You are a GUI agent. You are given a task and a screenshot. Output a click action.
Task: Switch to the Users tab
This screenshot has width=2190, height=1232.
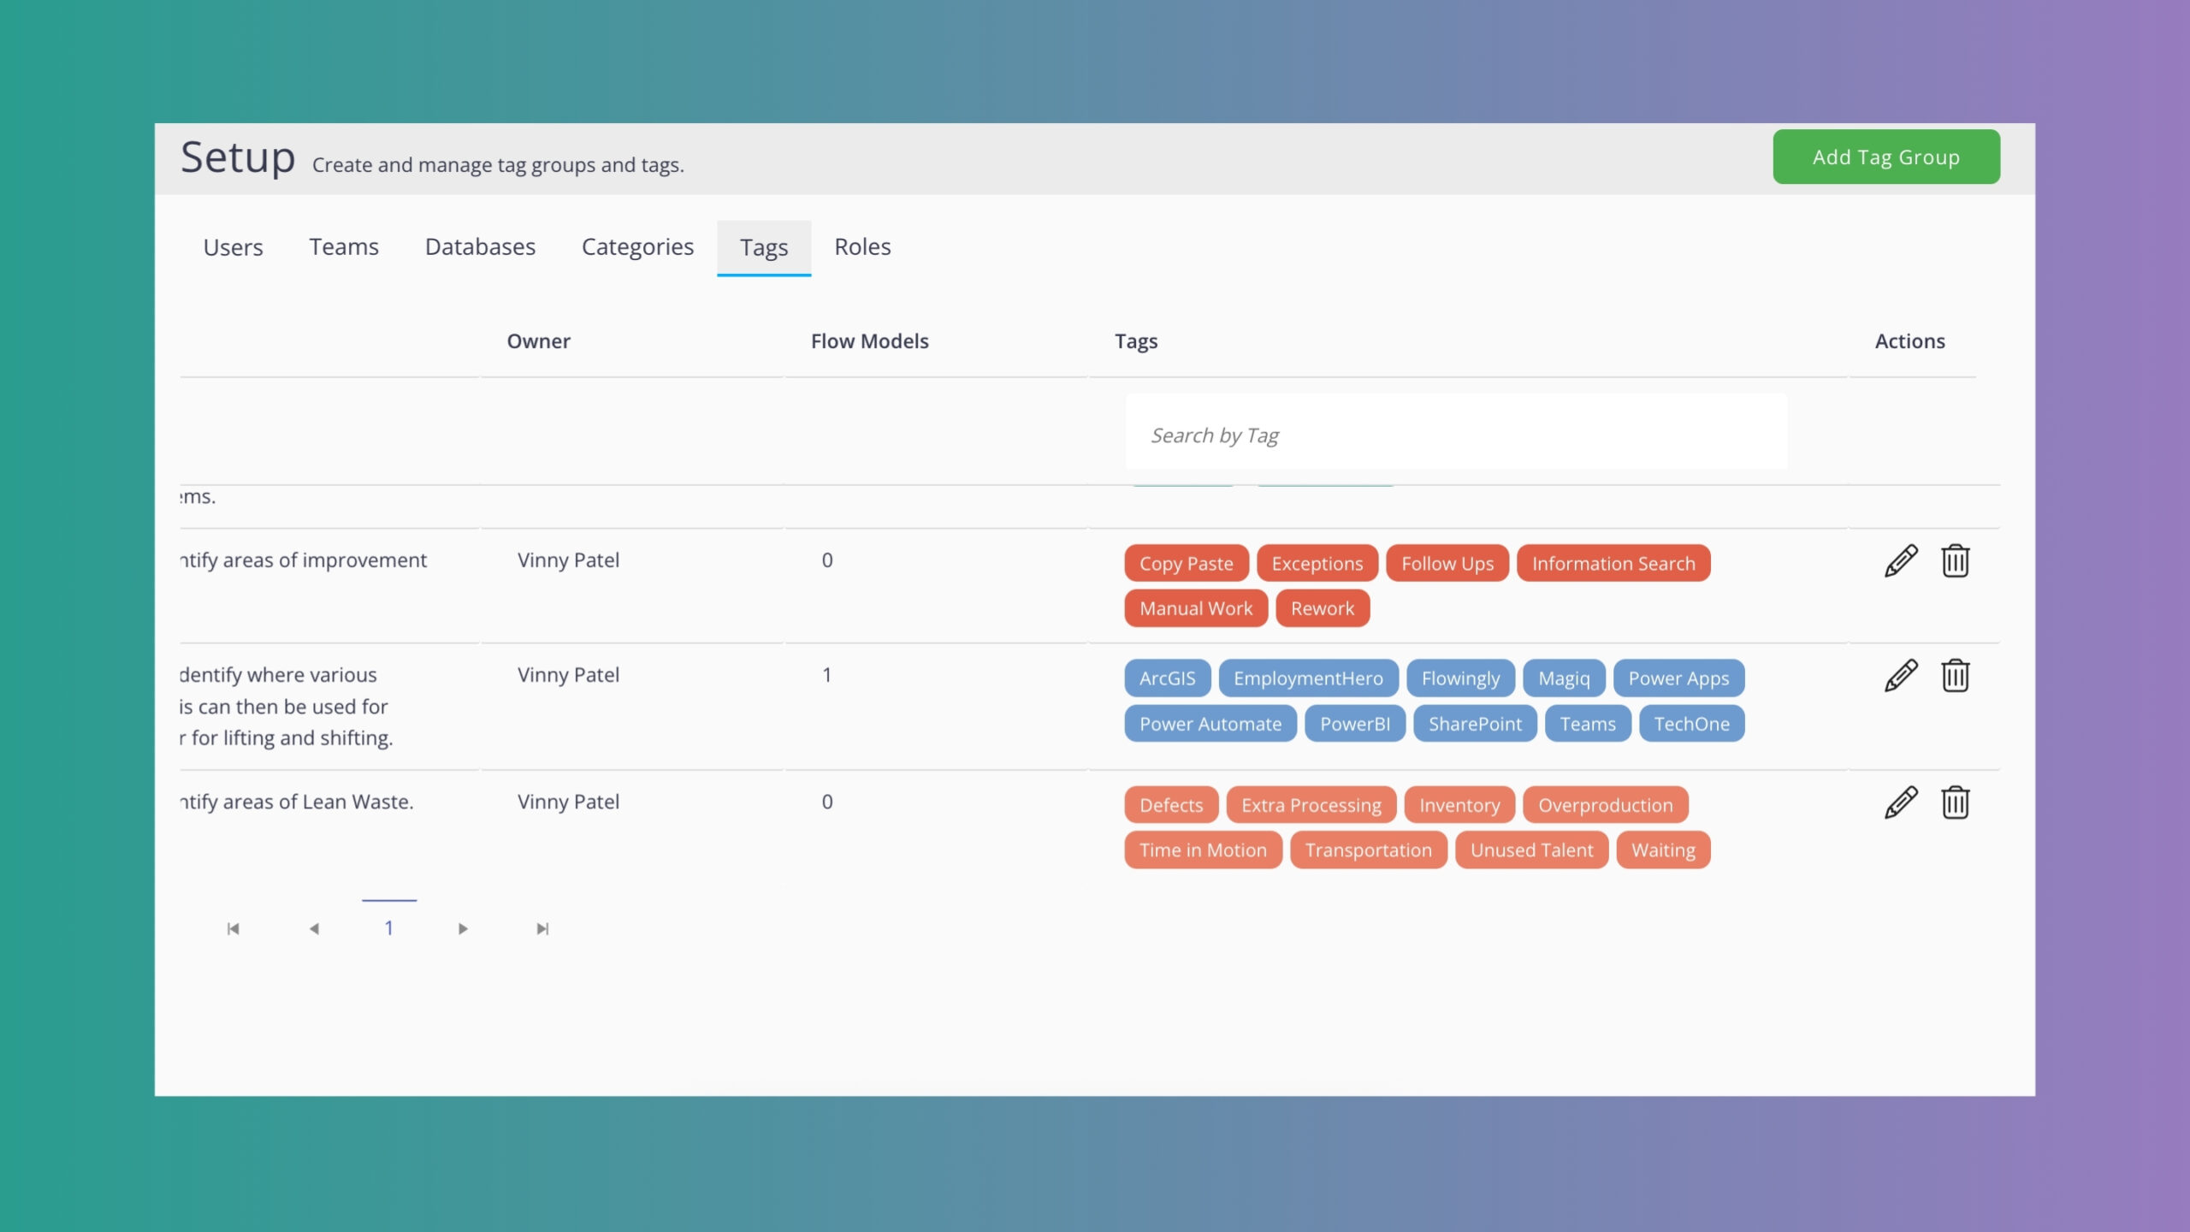click(x=233, y=247)
